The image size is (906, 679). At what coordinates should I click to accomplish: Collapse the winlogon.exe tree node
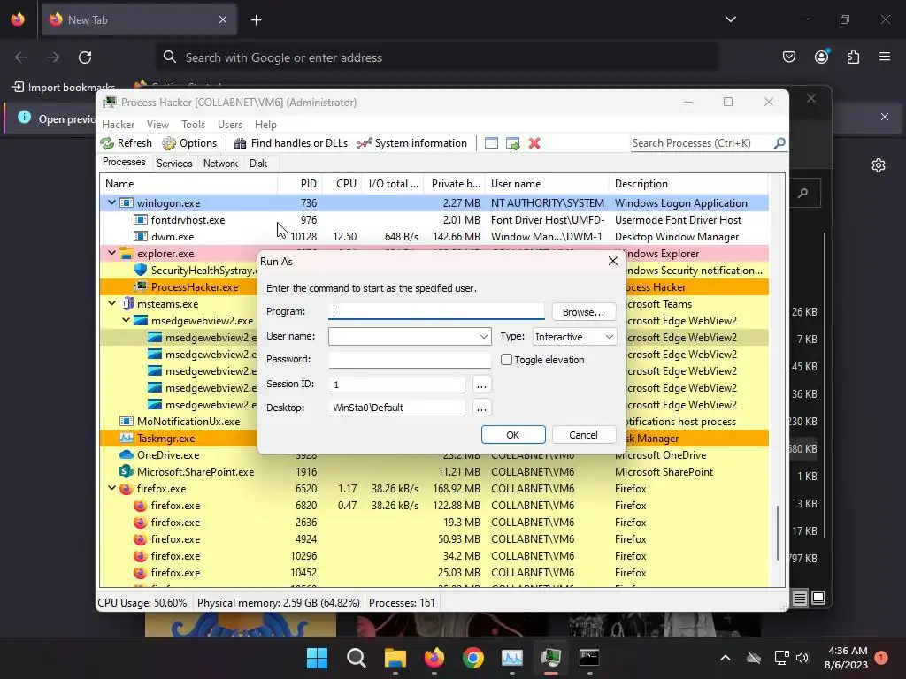(x=111, y=202)
